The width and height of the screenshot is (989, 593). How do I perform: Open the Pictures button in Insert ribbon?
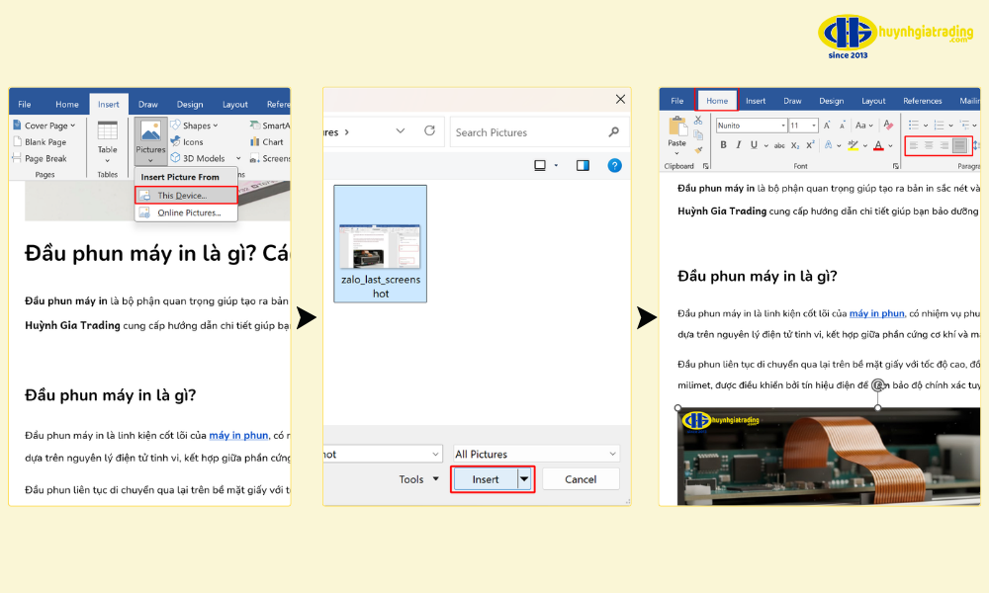(150, 139)
